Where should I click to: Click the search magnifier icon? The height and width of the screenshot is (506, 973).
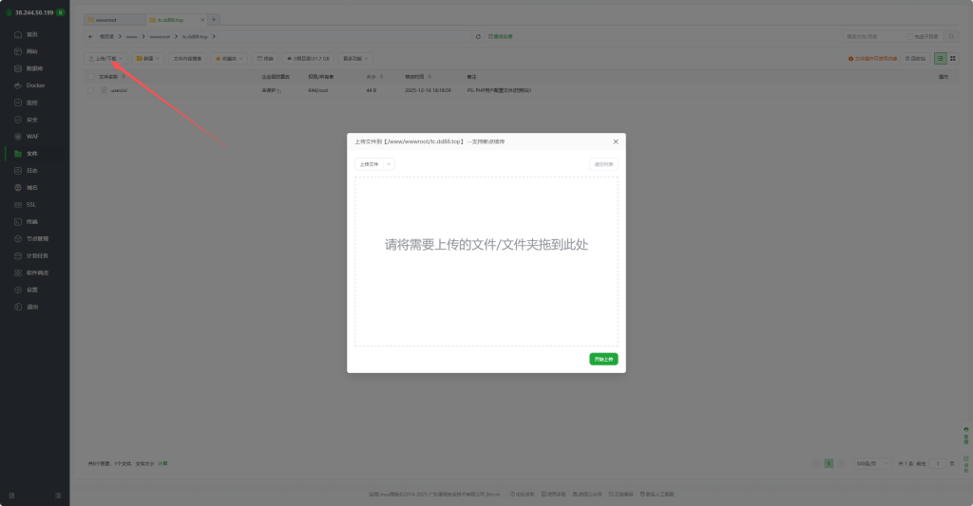tap(951, 37)
